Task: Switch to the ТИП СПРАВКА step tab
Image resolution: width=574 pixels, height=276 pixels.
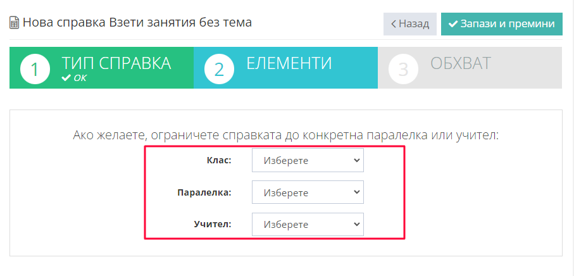Action: click(x=101, y=68)
